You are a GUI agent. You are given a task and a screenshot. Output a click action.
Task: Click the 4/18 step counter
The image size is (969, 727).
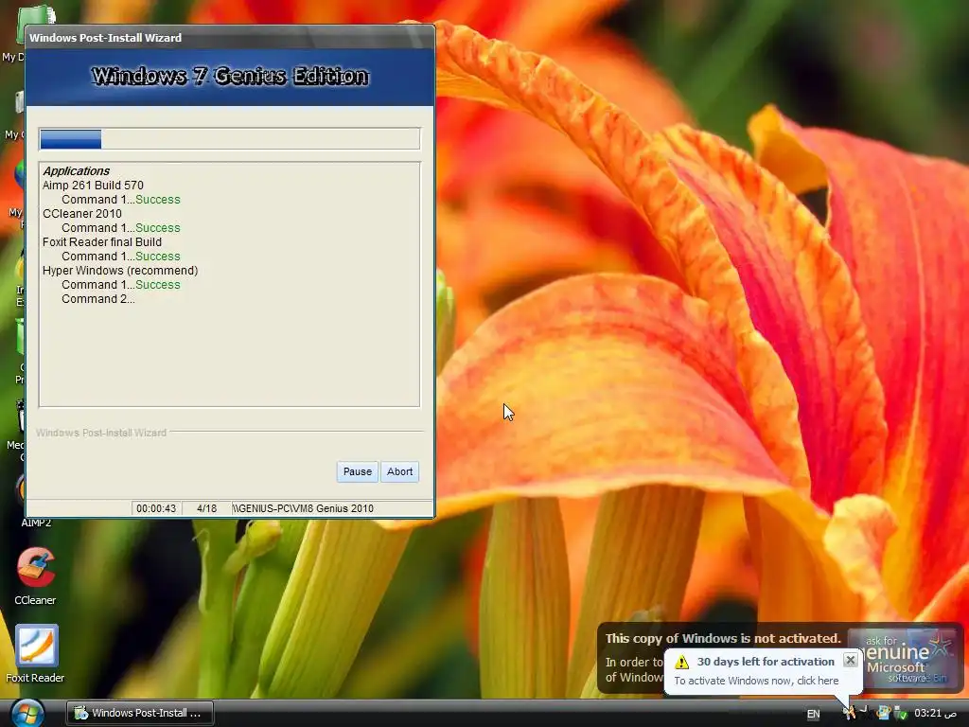(206, 508)
